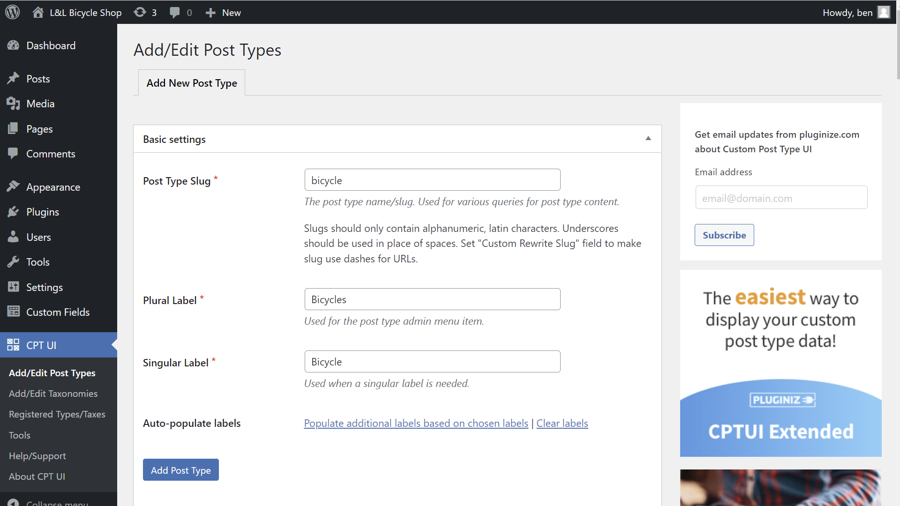Click the Plugins plug icon in sidebar
Screen dimensions: 900x506
(13, 212)
